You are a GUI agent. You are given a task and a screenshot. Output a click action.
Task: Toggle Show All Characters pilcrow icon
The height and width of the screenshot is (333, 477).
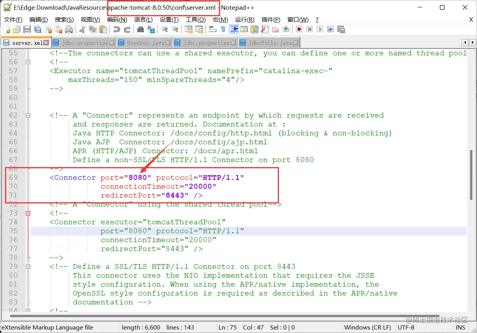223,29
